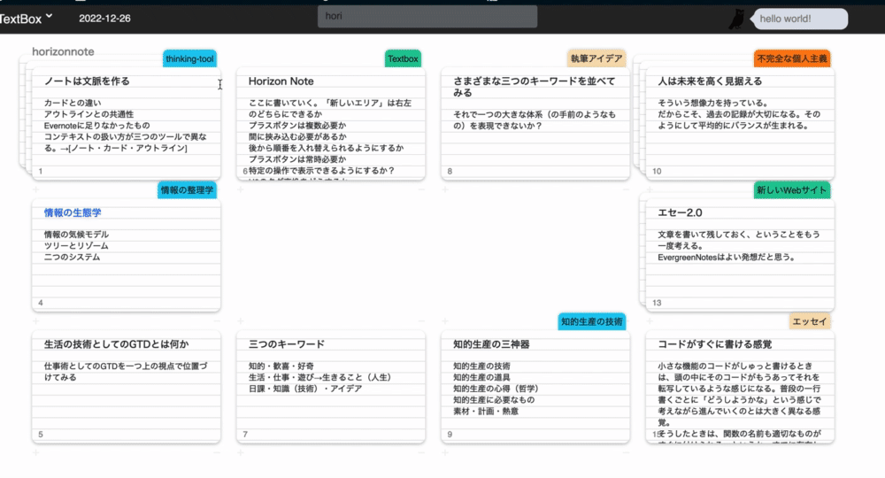Click the 知的生産の三神器 card title
The width and height of the screenshot is (885, 478).
[491, 344]
